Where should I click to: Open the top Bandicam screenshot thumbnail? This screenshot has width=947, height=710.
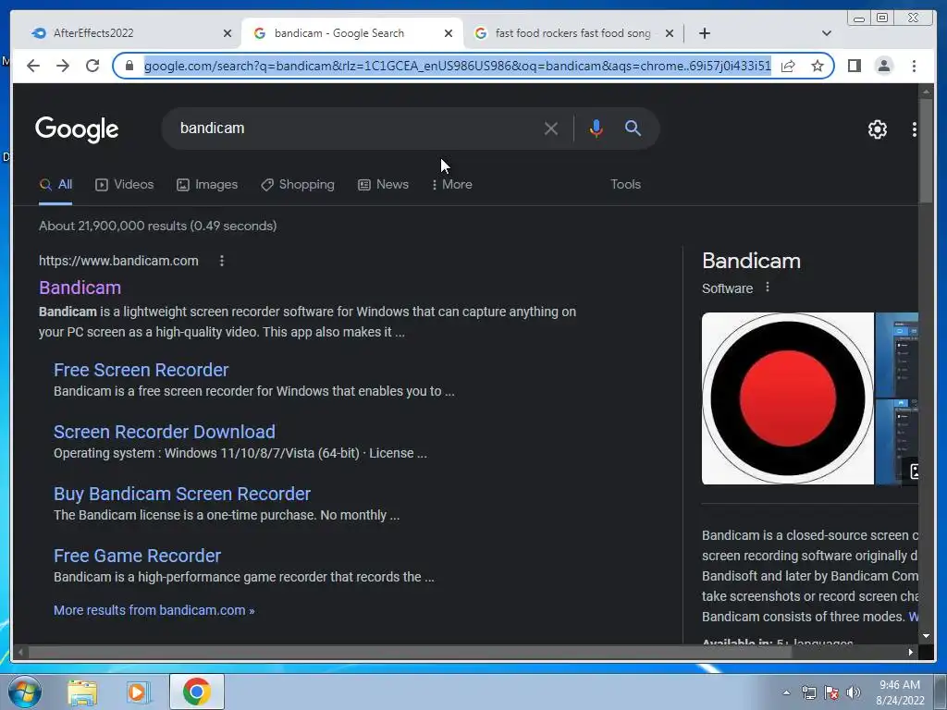[897, 354]
